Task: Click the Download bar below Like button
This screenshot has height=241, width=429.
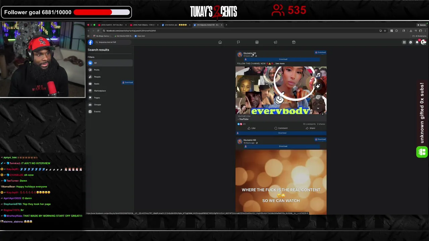Action: (281, 133)
